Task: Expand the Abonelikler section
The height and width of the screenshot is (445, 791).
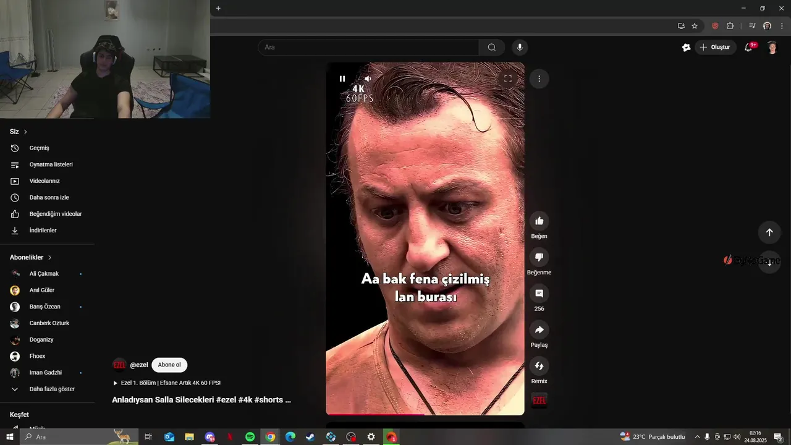Action: coord(31,257)
